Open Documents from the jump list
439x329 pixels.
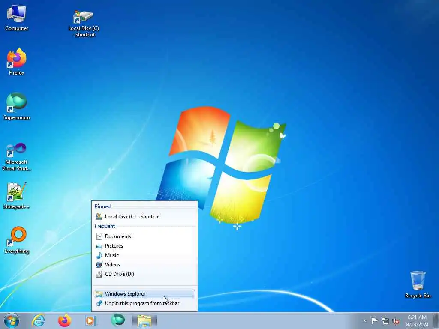coord(145,236)
